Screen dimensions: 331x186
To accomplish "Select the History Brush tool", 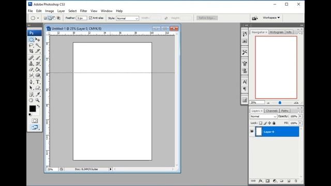I will coord(38,64).
